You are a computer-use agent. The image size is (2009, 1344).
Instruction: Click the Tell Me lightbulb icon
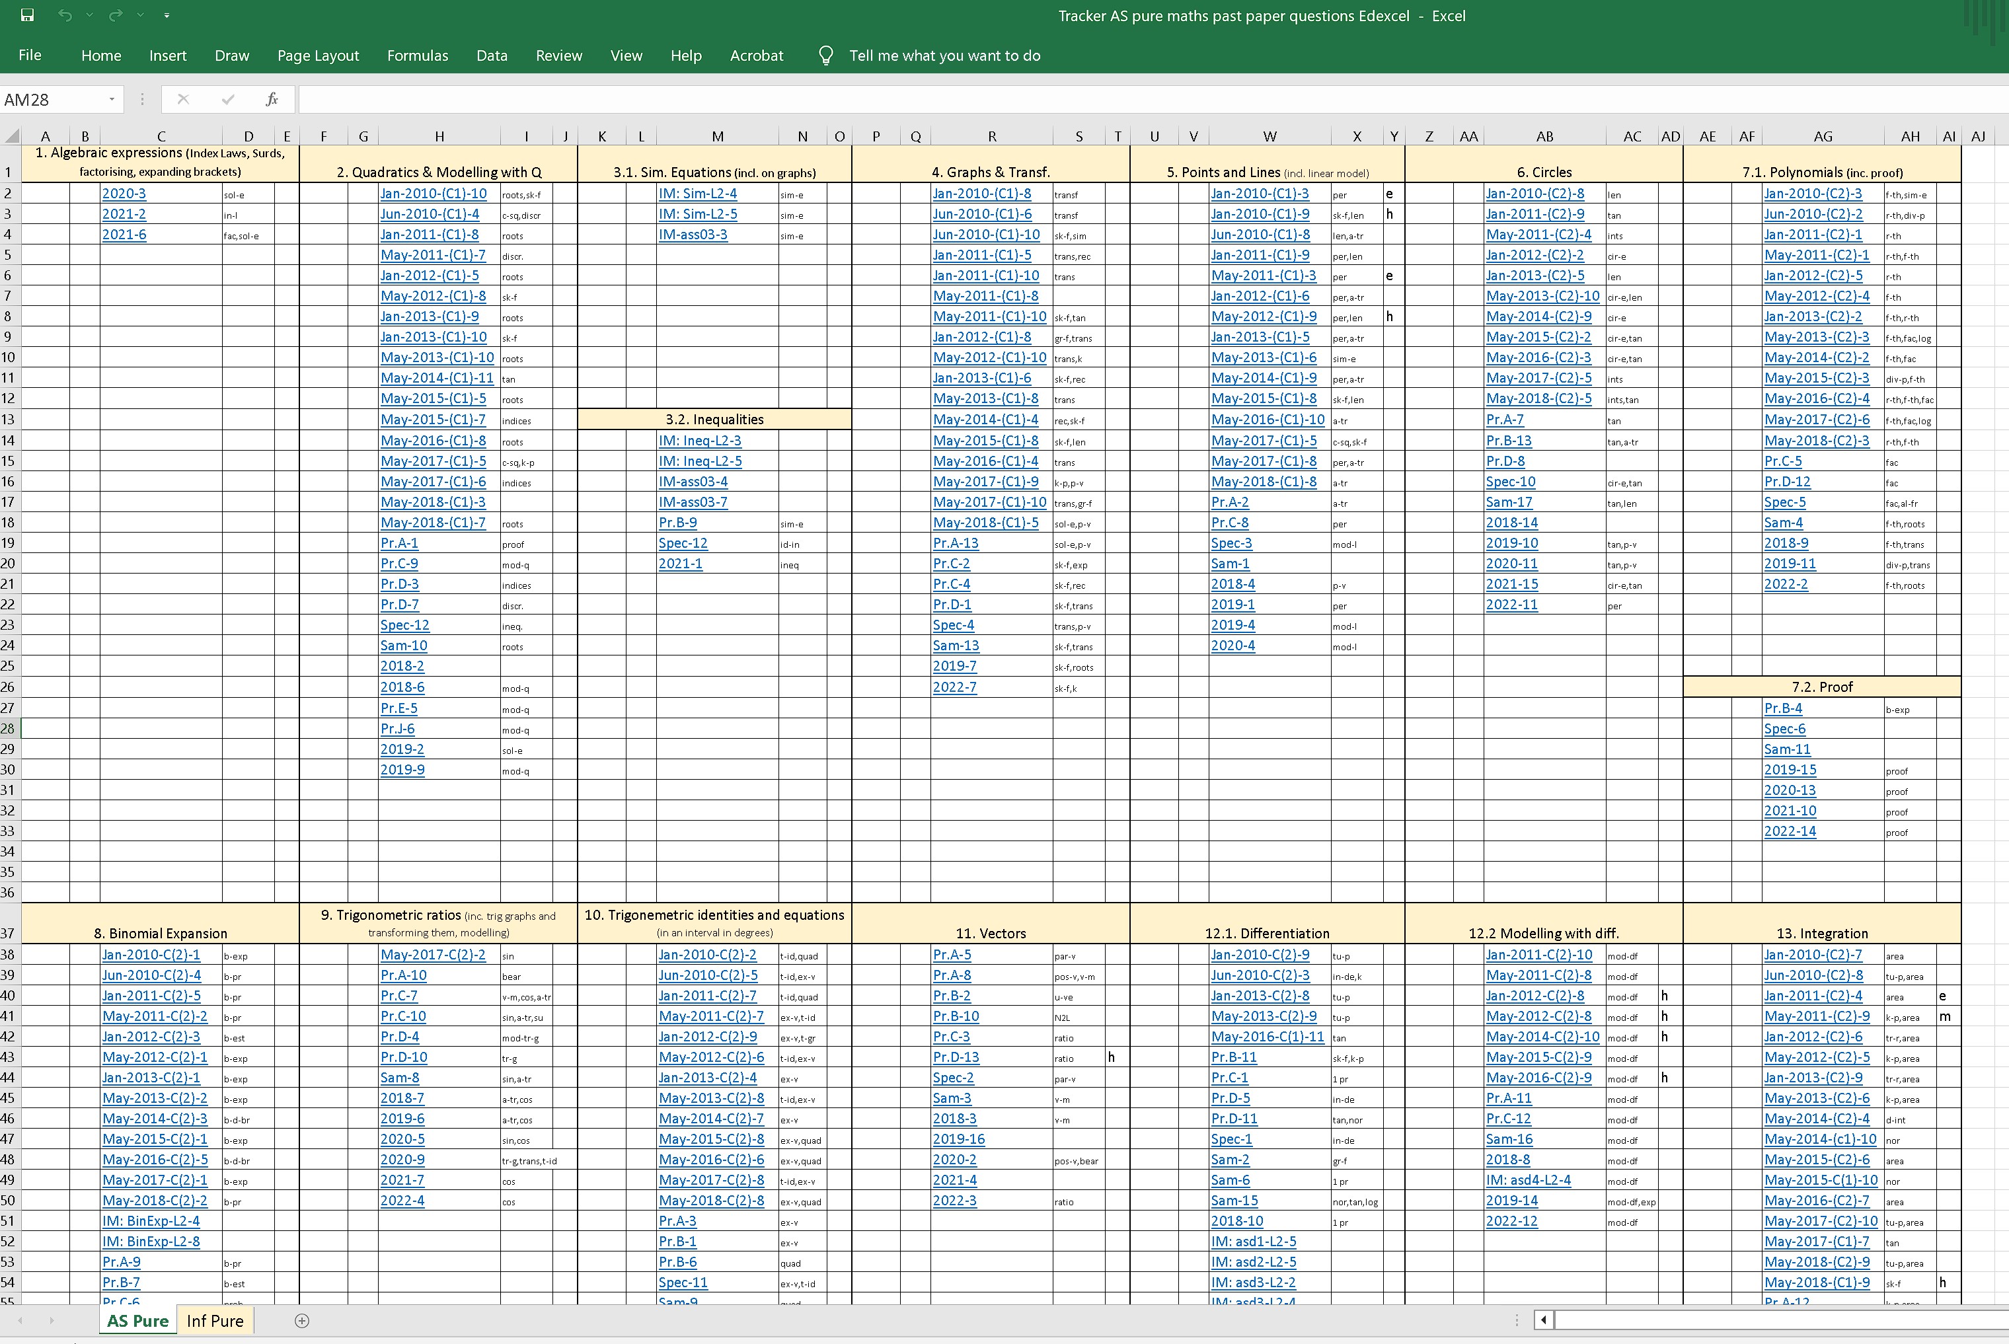(825, 55)
